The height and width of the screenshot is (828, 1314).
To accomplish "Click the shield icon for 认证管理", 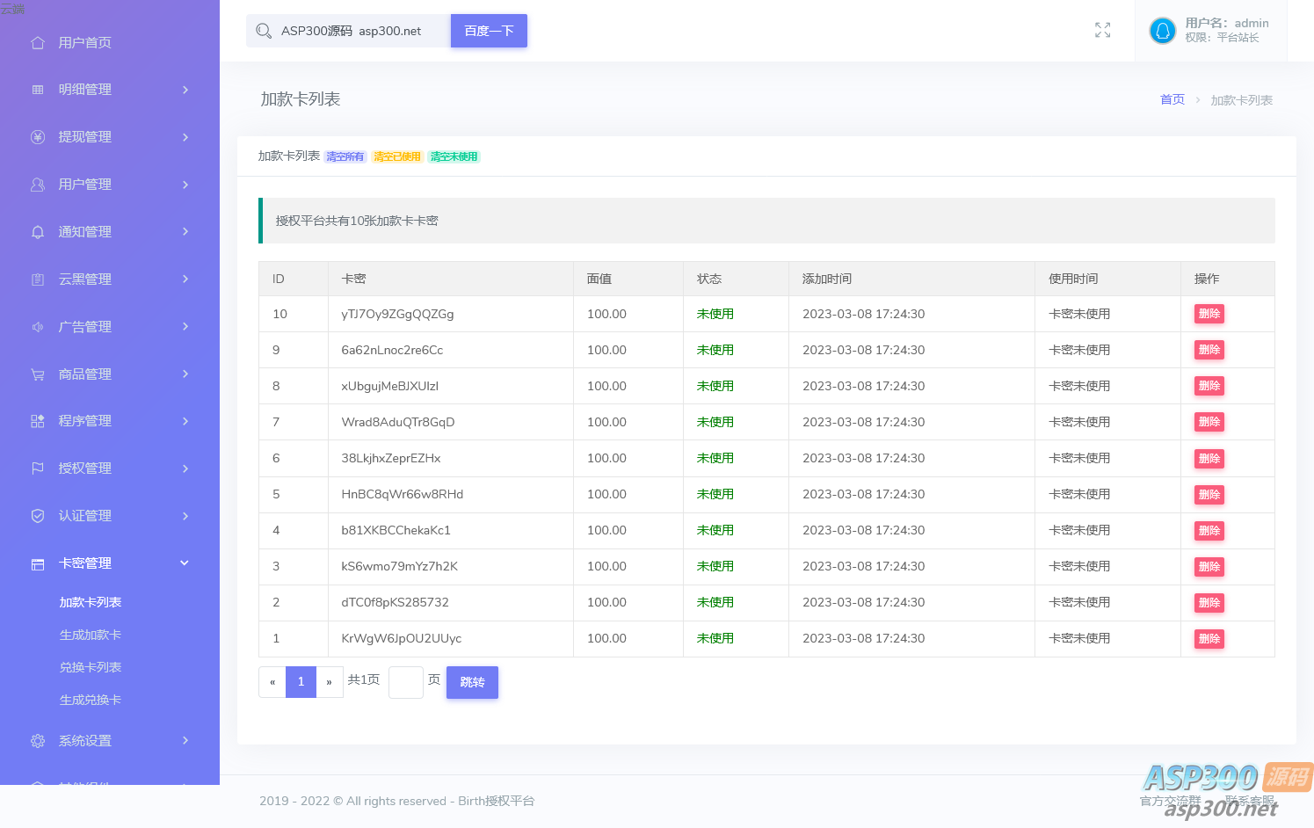I will [x=38, y=516].
